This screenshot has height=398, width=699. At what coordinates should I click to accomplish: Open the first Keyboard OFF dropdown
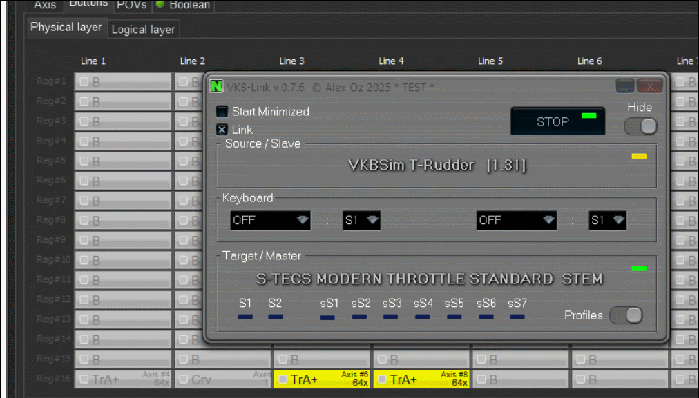click(270, 220)
